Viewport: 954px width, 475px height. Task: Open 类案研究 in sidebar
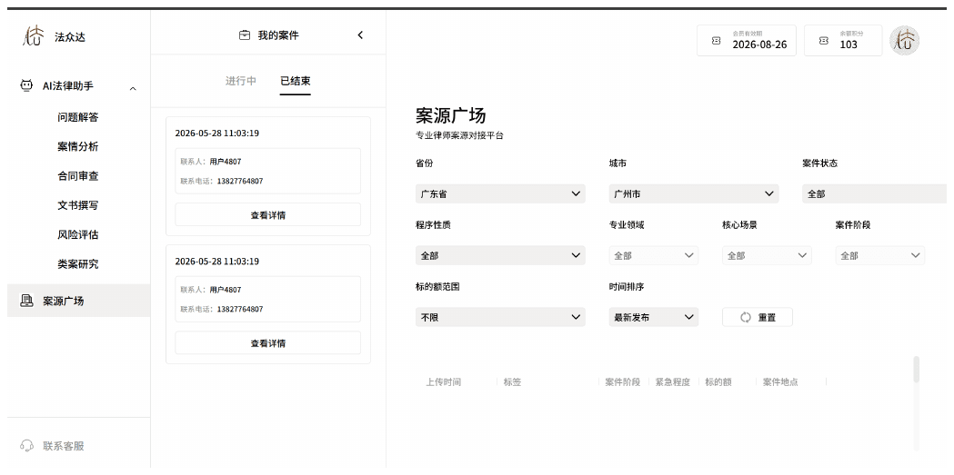pyautogui.click(x=78, y=264)
